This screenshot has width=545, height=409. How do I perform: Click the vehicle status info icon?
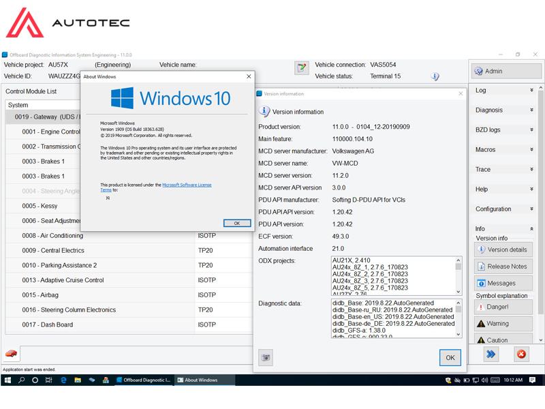coord(435,76)
